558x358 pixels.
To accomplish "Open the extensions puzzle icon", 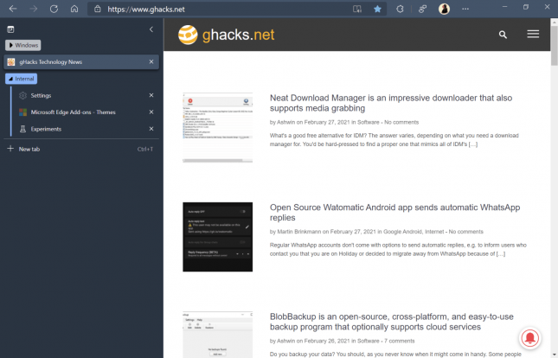I will [x=400, y=9].
